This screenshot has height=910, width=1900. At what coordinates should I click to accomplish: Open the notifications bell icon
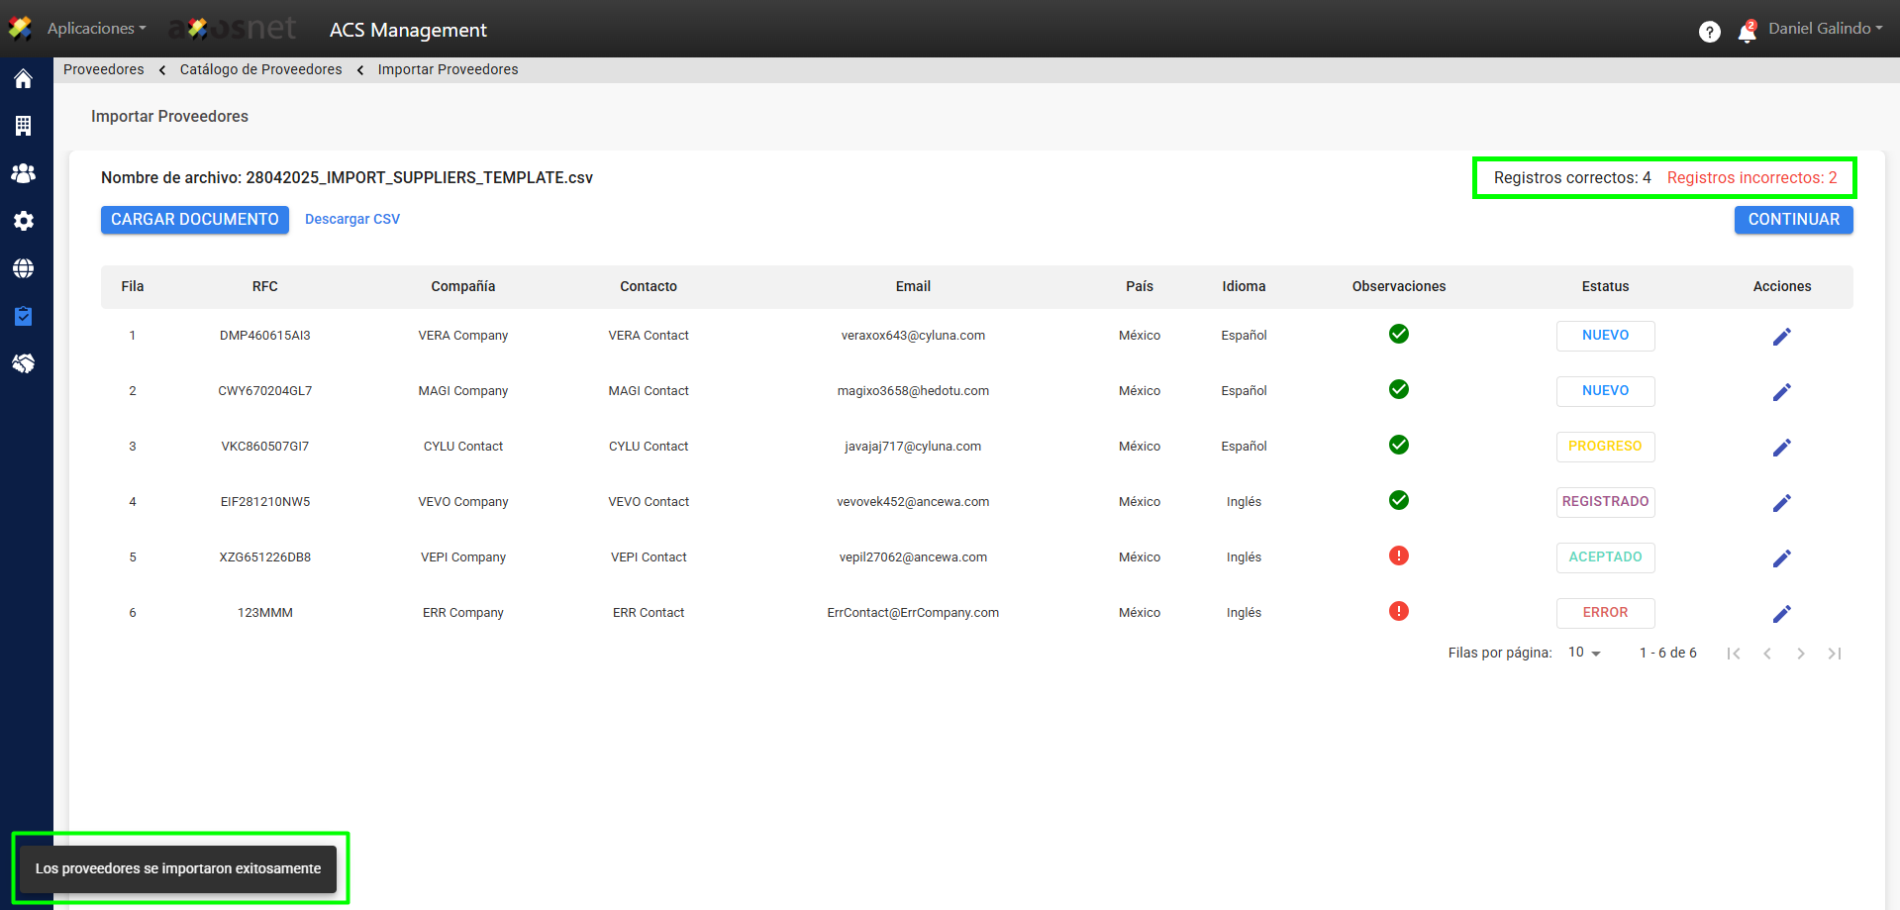click(x=1747, y=32)
